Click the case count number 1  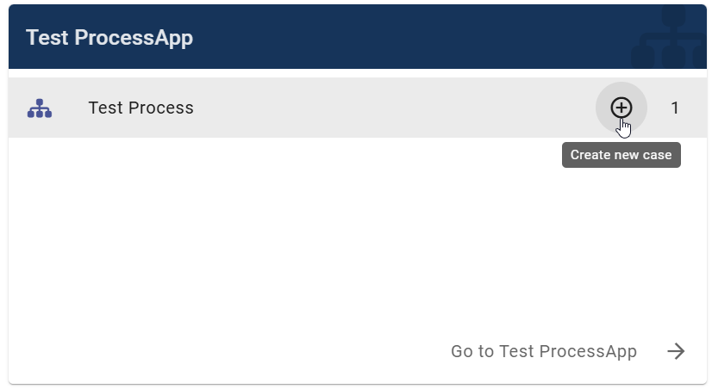coord(675,108)
